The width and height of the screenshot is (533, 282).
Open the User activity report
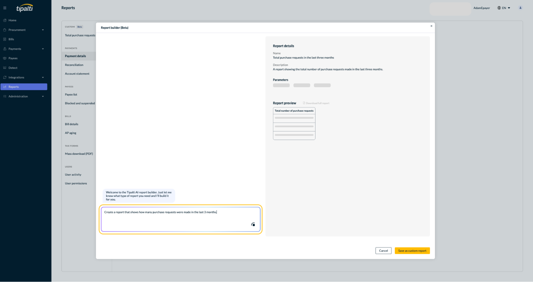tap(73, 175)
